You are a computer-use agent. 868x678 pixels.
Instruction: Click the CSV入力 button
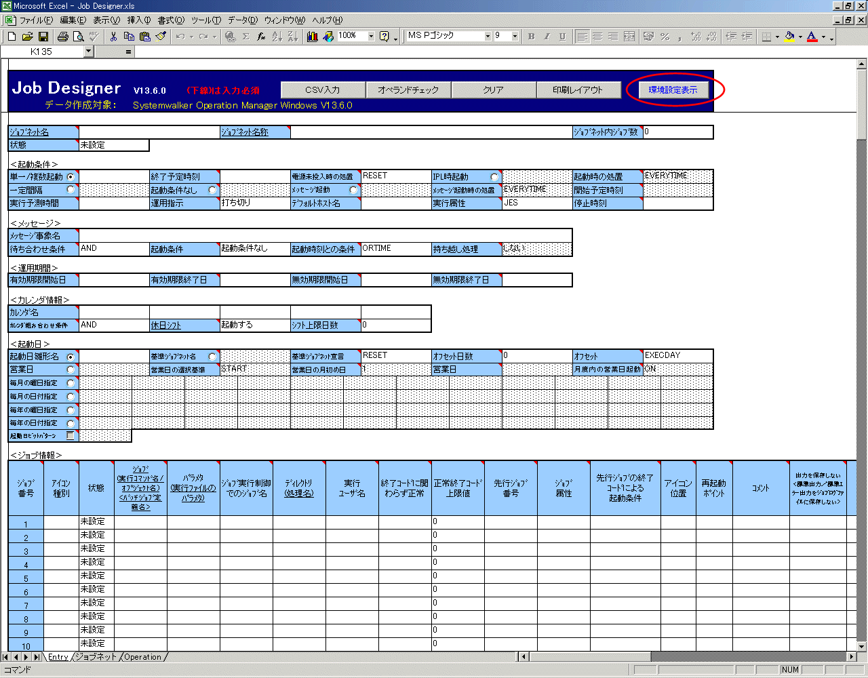click(323, 89)
